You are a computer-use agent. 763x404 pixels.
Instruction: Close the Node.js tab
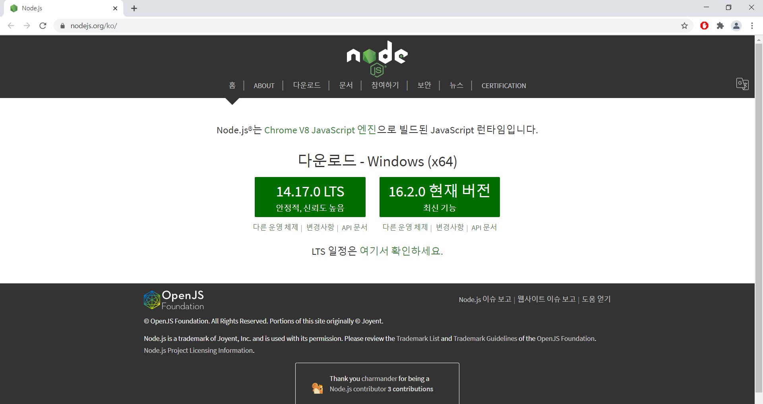[x=115, y=8]
